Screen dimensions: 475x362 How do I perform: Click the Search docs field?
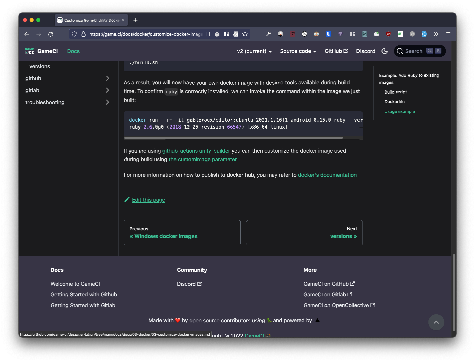pos(420,51)
